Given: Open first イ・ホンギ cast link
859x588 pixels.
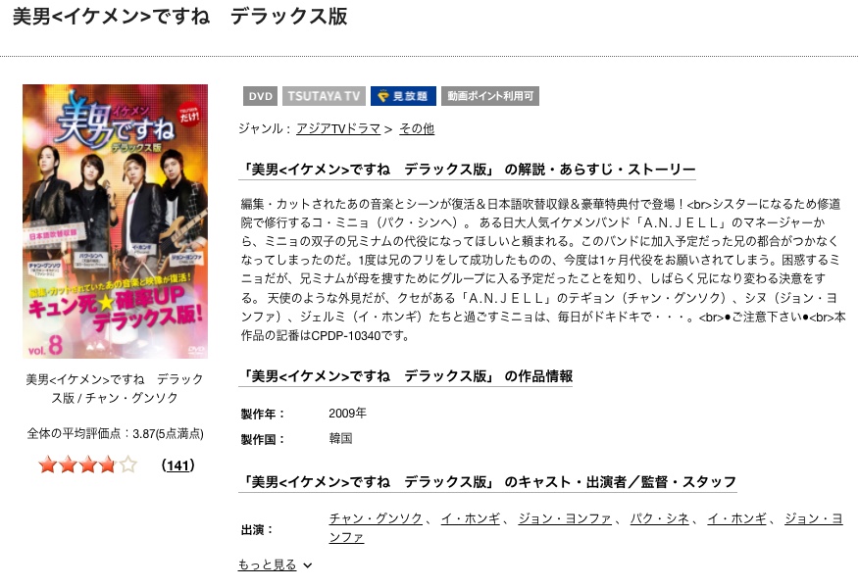Looking at the screenshot, I should (x=471, y=518).
